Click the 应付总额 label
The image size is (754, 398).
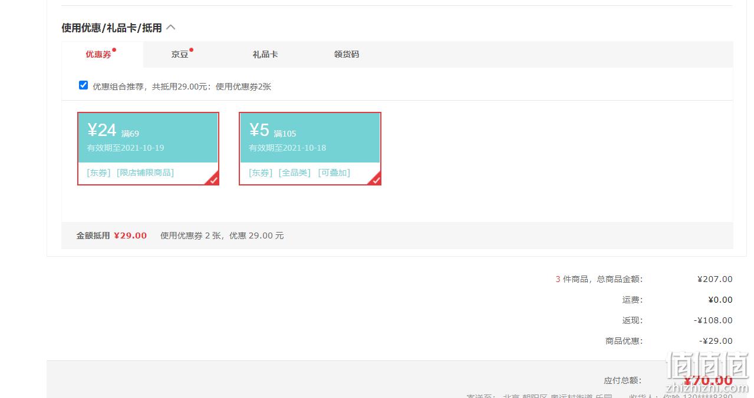click(x=623, y=381)
